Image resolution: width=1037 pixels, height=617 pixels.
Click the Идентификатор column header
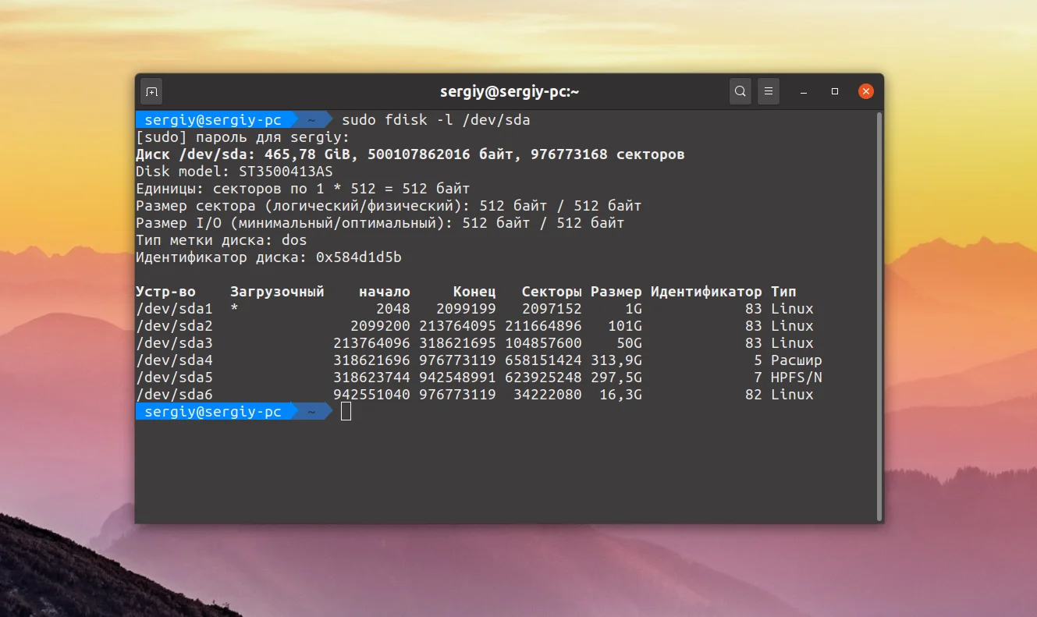pyautogui.click(x=706, y=292)
